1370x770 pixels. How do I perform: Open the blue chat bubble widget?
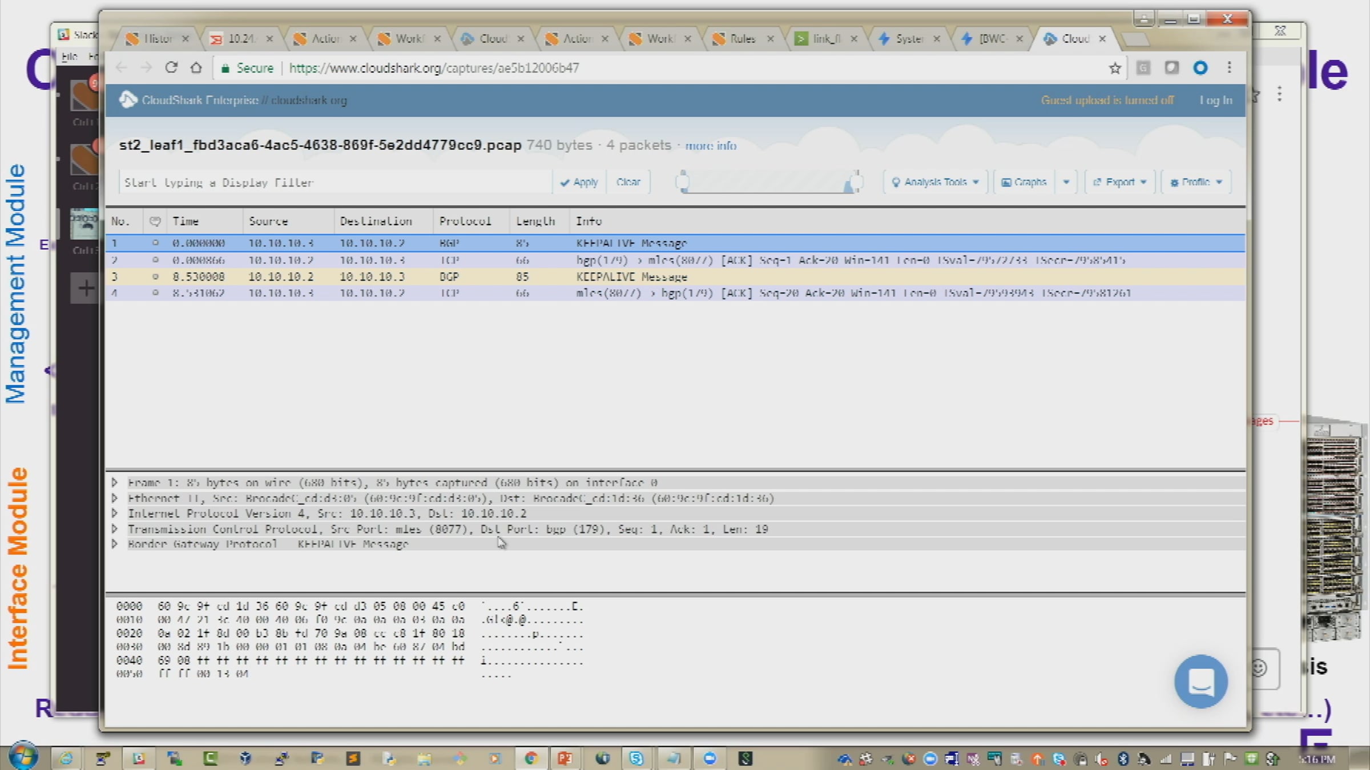click(1200, 681)
